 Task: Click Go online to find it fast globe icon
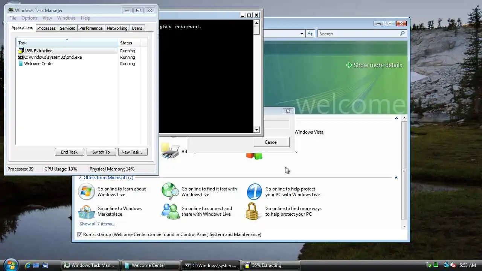pos(170,192)
